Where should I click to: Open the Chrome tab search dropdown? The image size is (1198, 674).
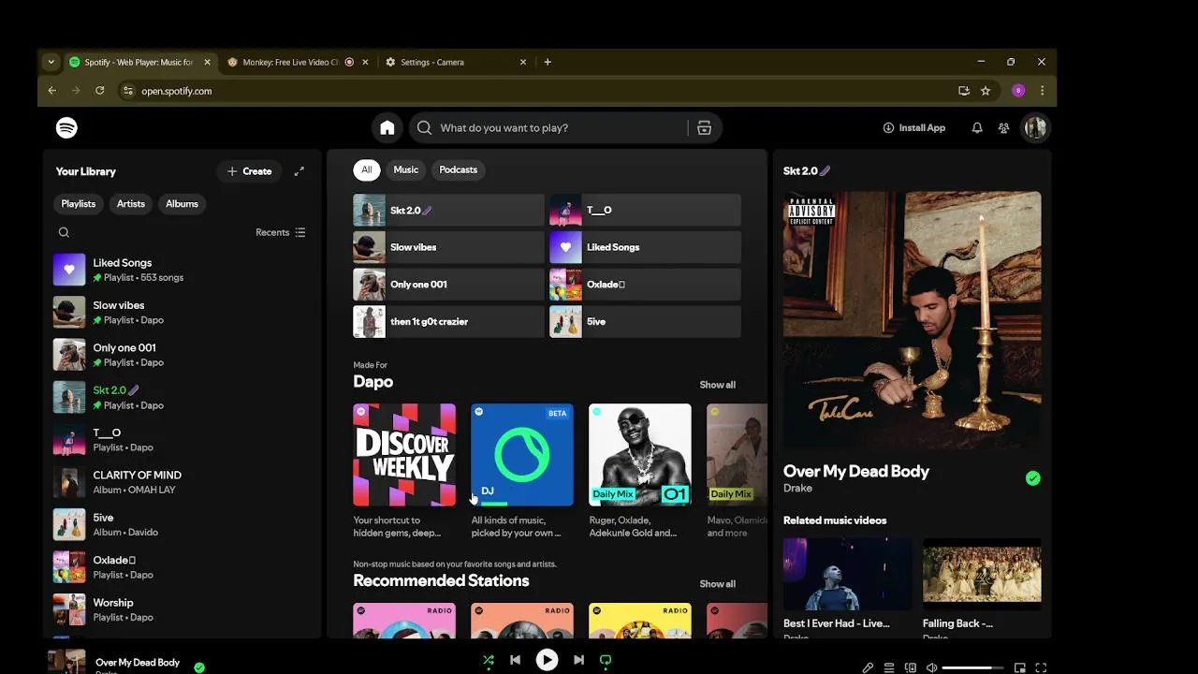[x=51, y=62]
